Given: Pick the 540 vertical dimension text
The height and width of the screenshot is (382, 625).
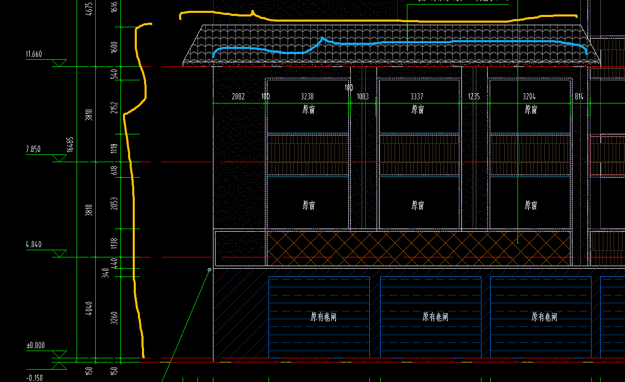Looking at the screenshot, I should click(x=114, y=74).
